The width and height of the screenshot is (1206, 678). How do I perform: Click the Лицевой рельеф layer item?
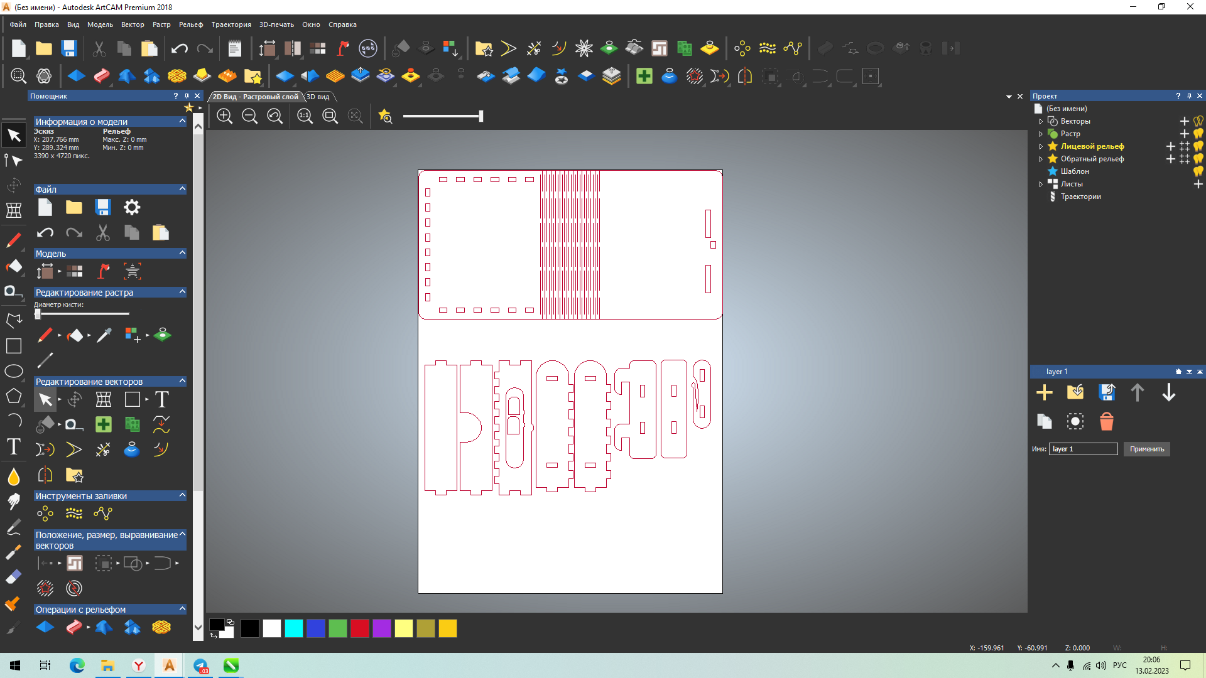(1092, 146)
